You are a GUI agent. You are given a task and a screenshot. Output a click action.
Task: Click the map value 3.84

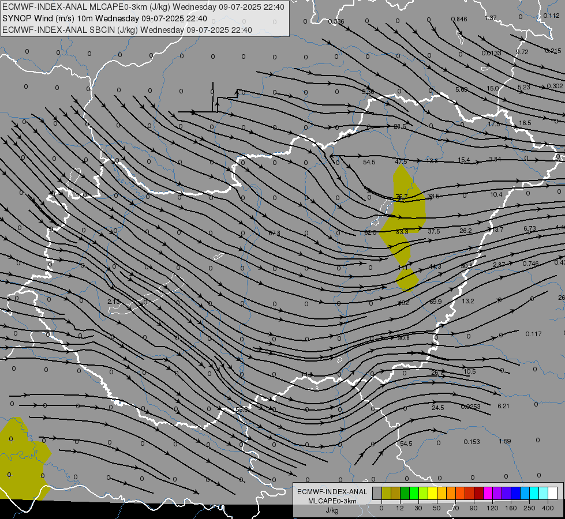pyautogui.click(x=495, y=159)
